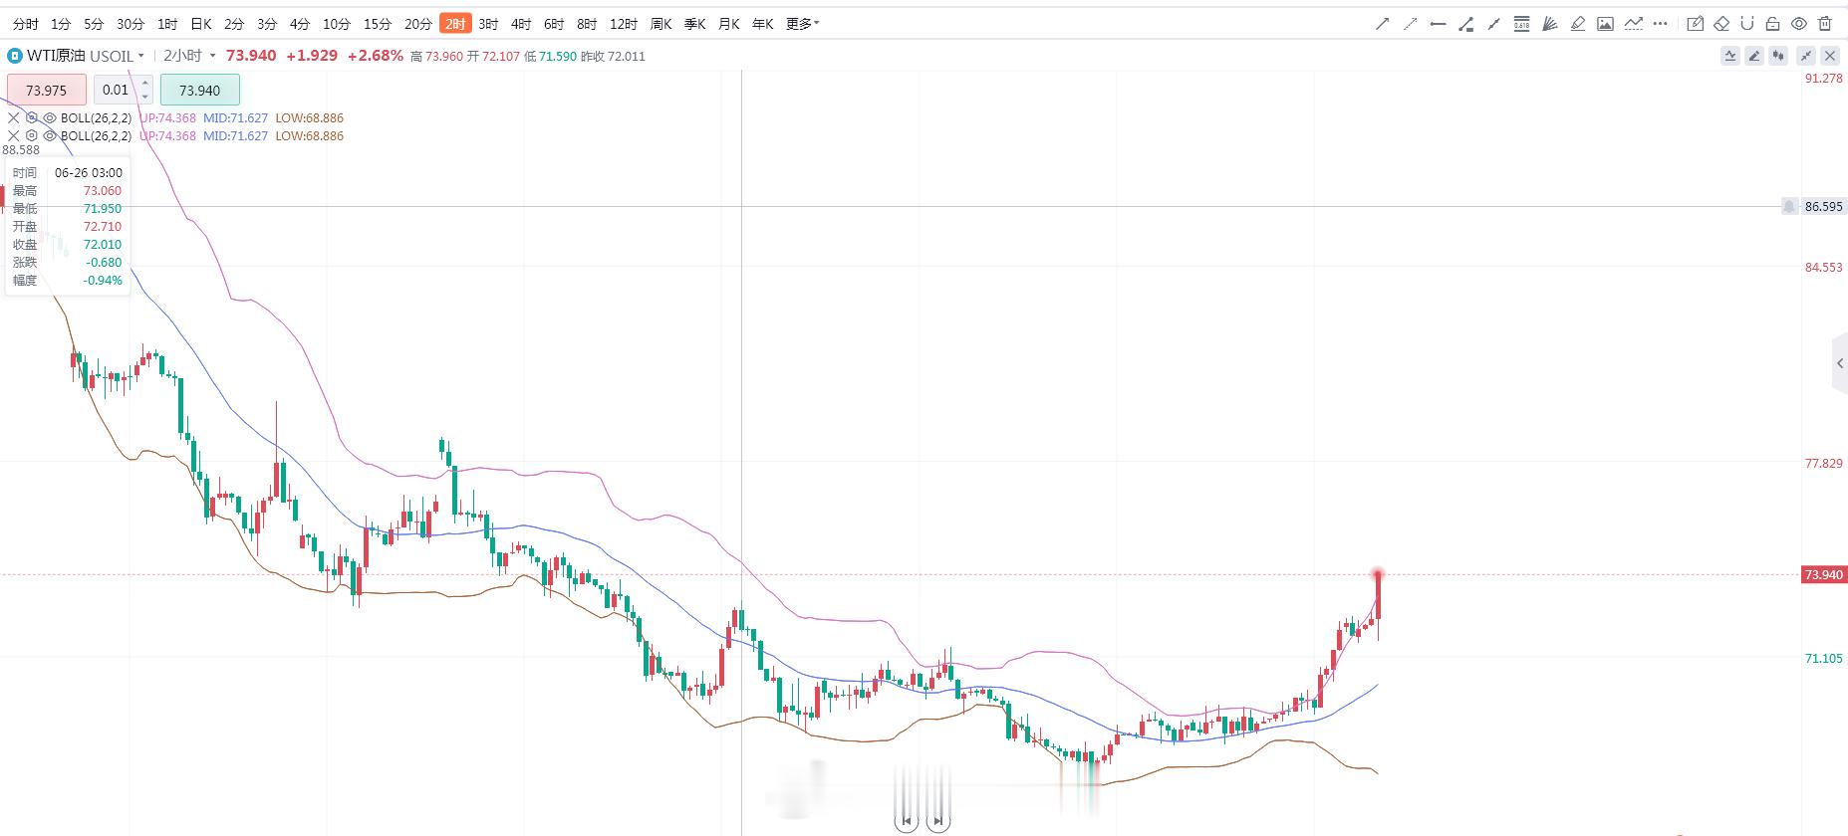Click the edit note drawing icon
Image resolution: width=1848 pixels, height=836 pixels.
[x=1695, y=24]
